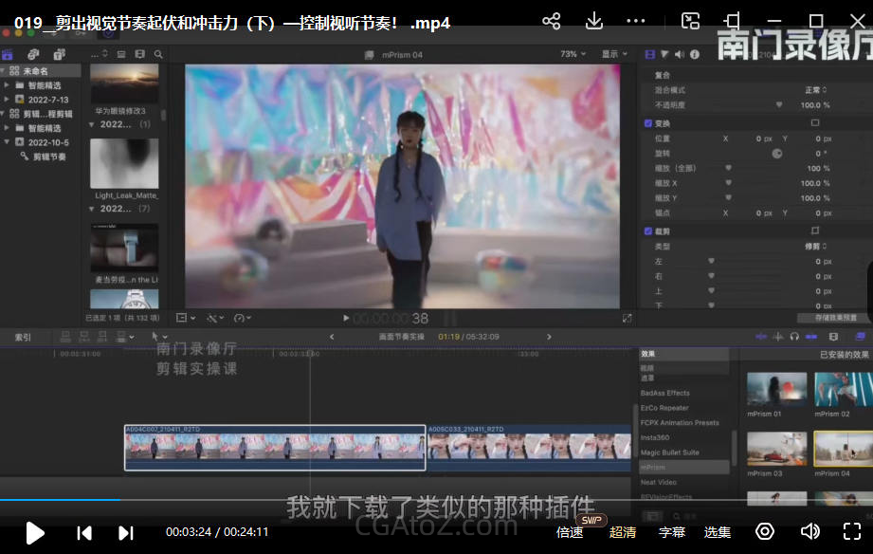Open the titles and generators sidebar
The image size is (873, 554).
(x=58, y=55)
